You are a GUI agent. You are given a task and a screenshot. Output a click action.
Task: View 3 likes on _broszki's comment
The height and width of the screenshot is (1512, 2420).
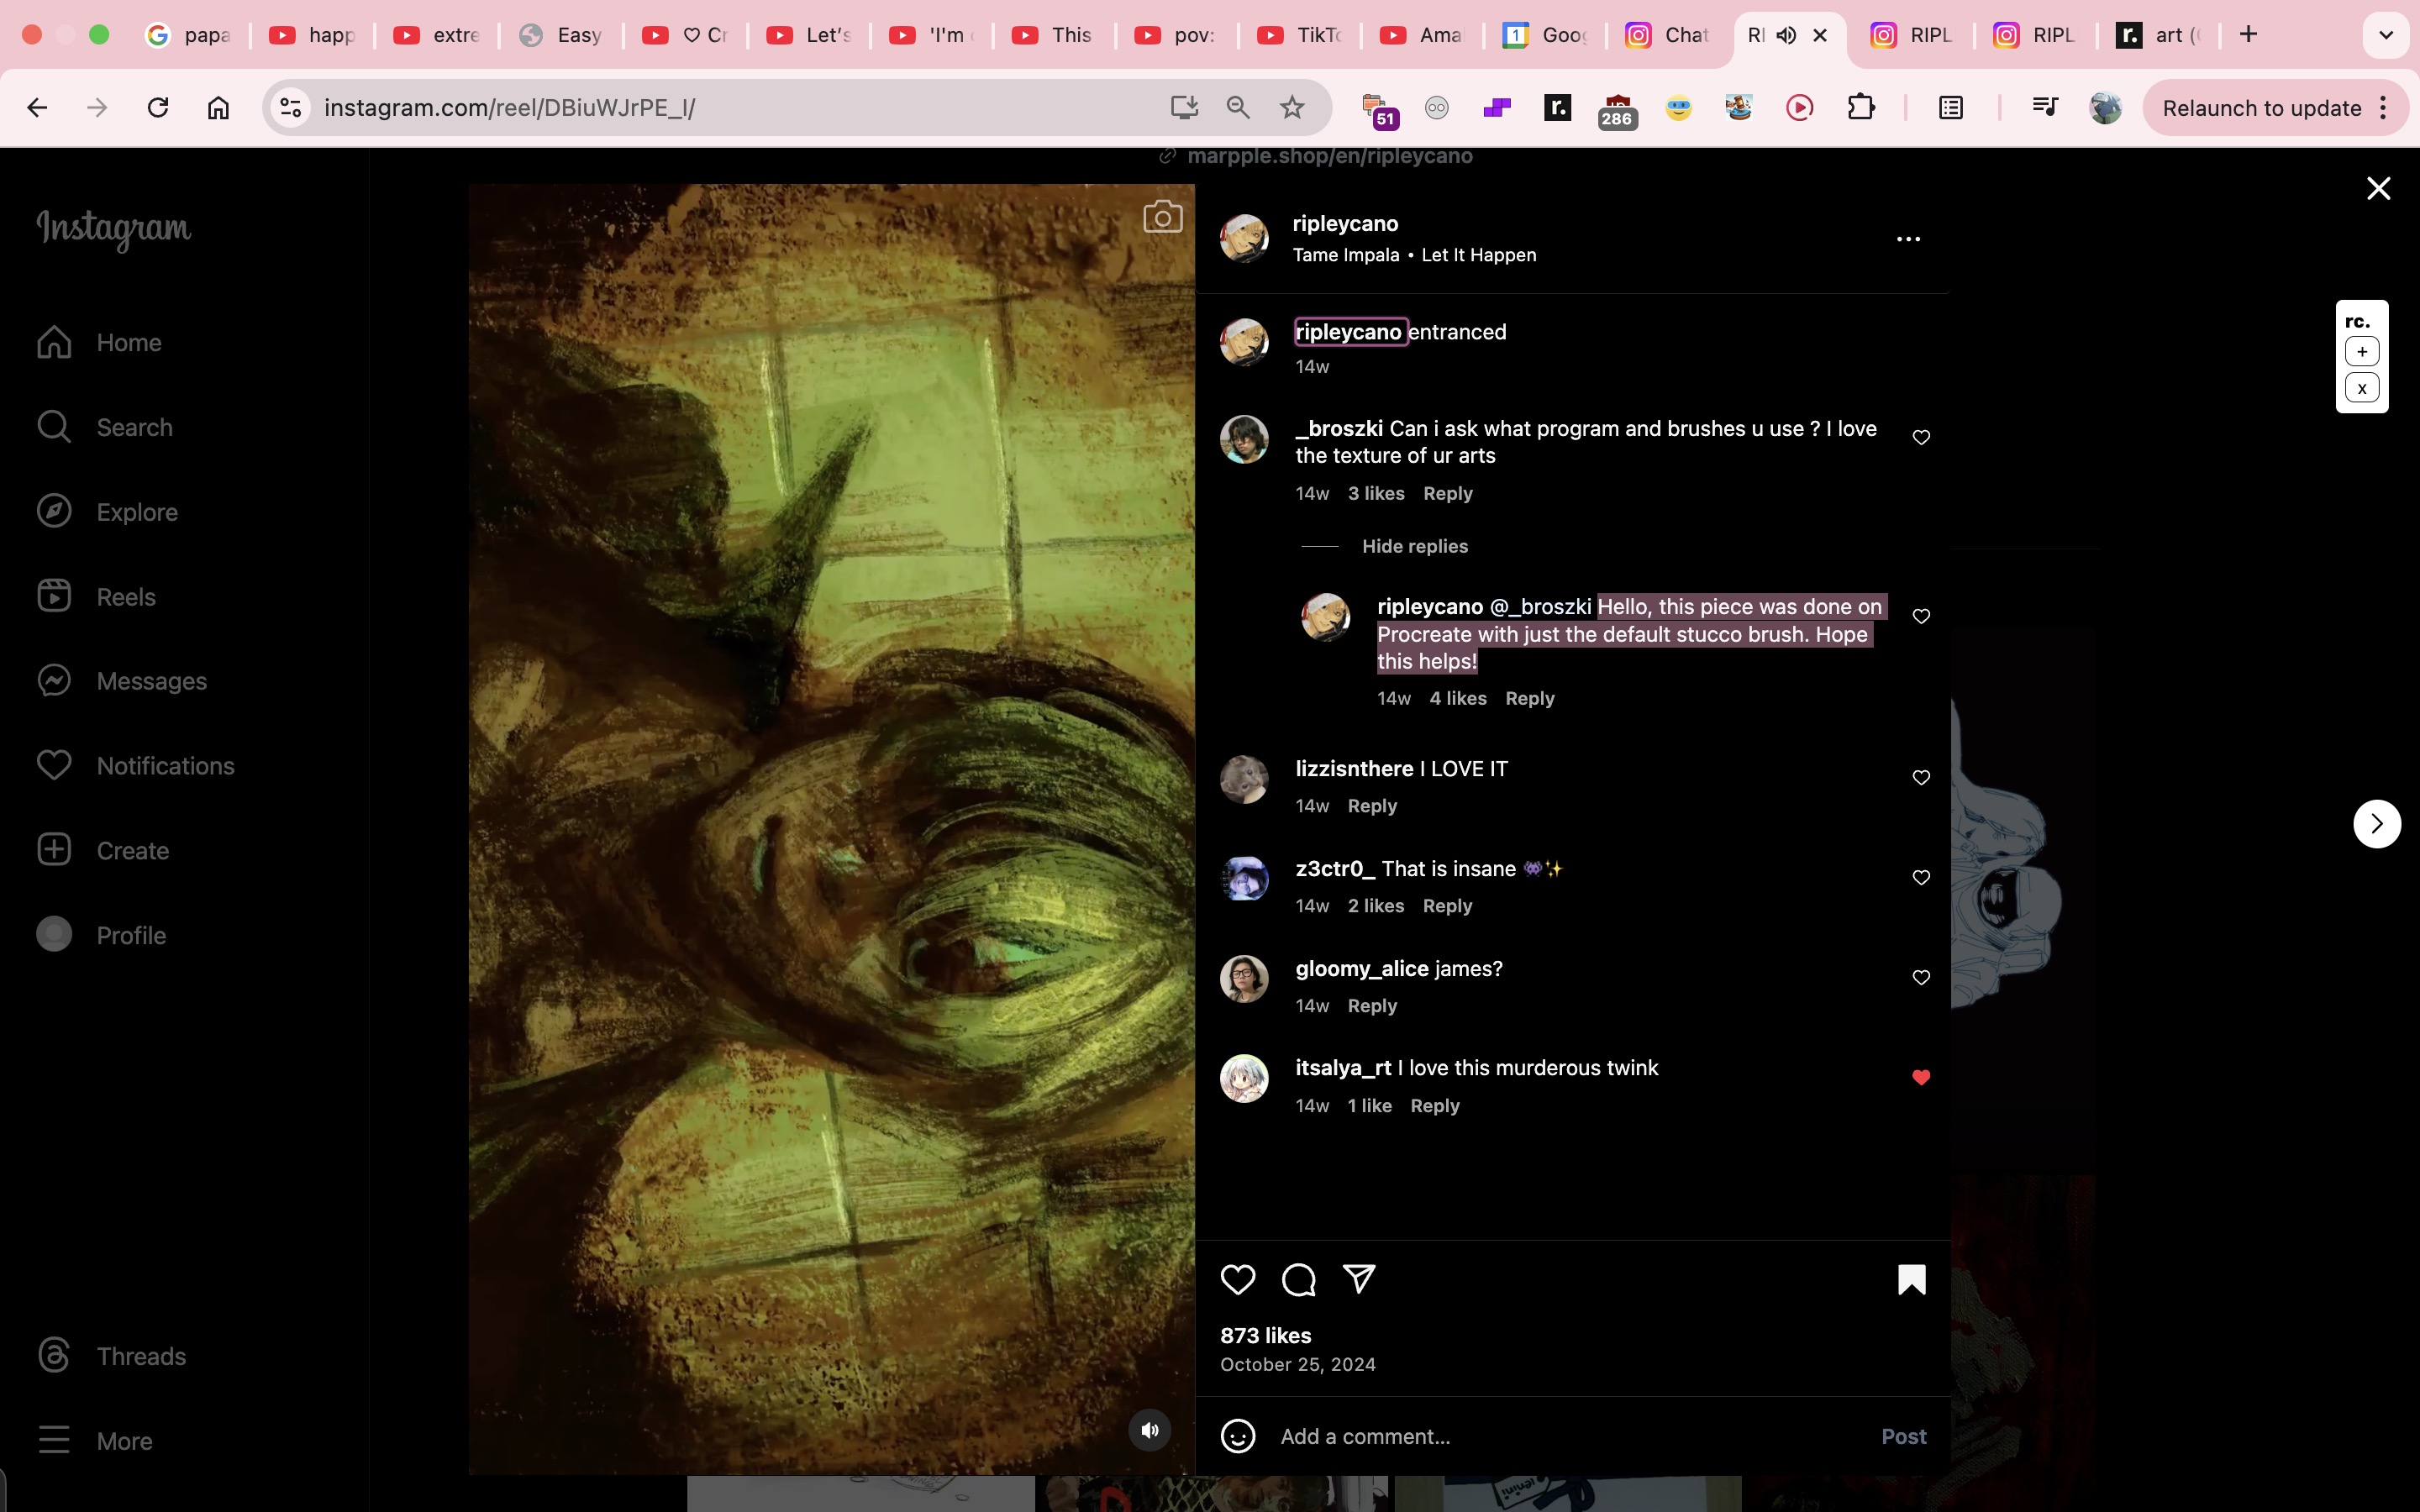(x=1375, y=493)
